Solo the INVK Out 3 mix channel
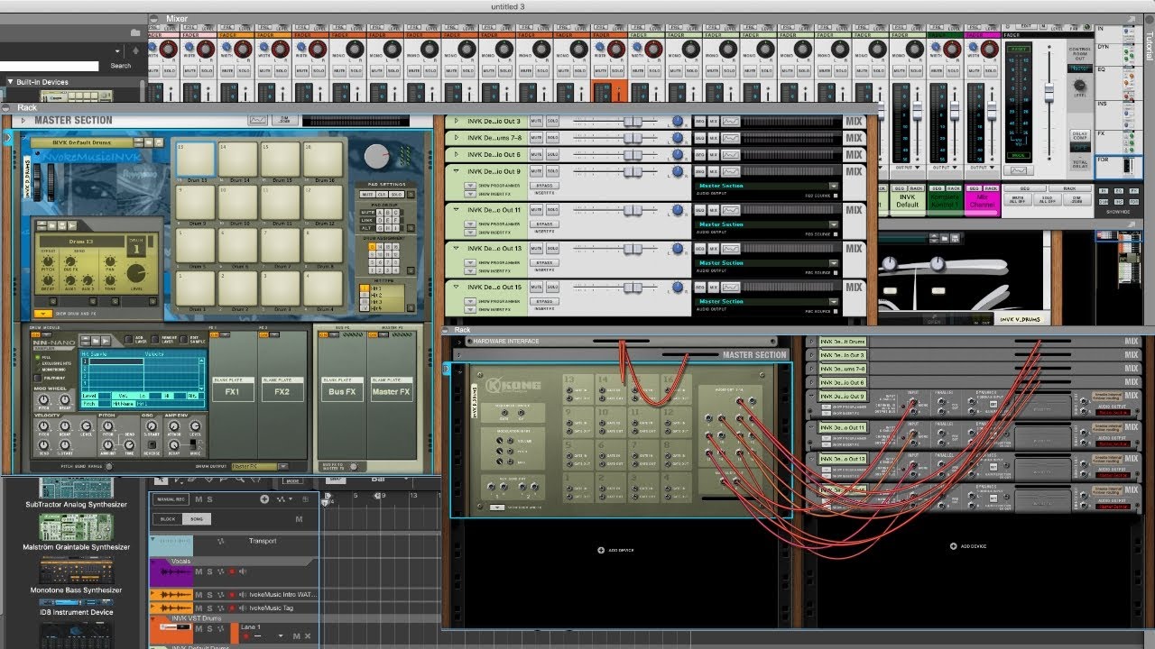This screenshot has width=1155, height=649. 552,121
